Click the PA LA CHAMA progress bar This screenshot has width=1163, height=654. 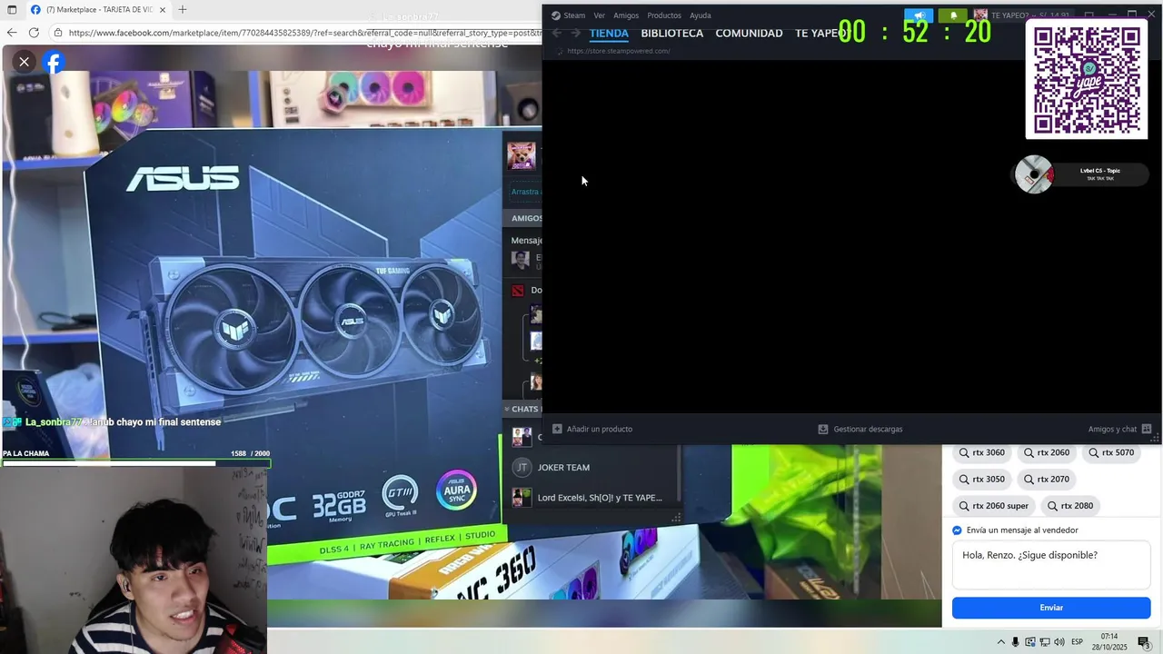click(x=135, y=463)
